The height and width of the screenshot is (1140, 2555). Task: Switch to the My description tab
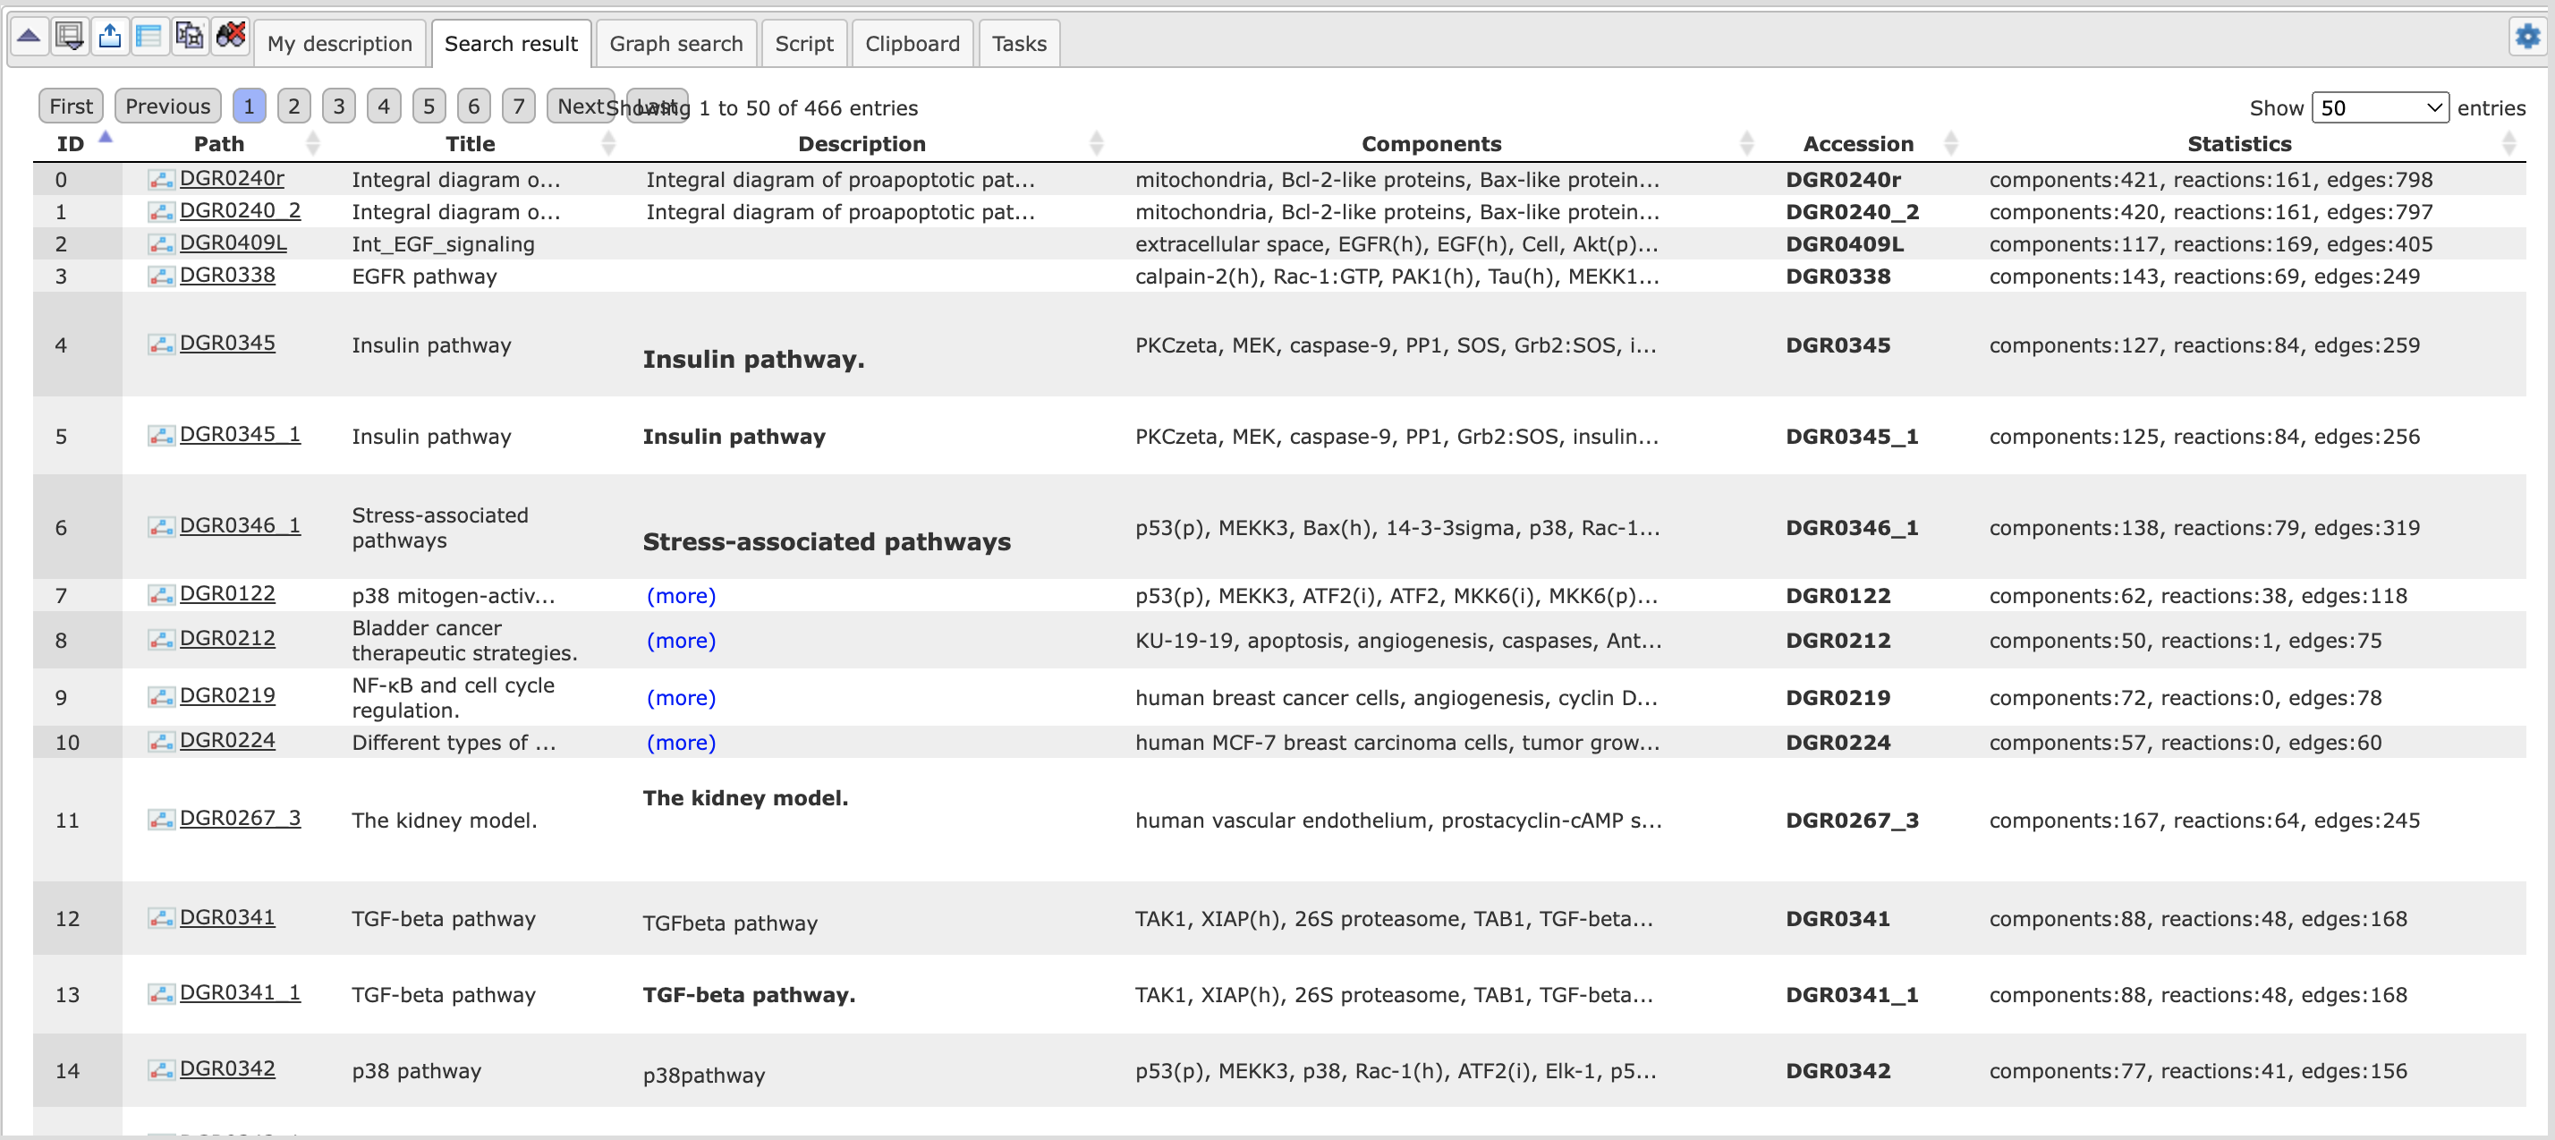click(339, 44)
